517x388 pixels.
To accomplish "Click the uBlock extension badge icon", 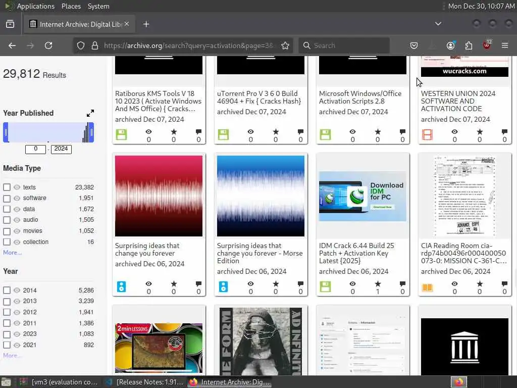I will pos(487,45).
